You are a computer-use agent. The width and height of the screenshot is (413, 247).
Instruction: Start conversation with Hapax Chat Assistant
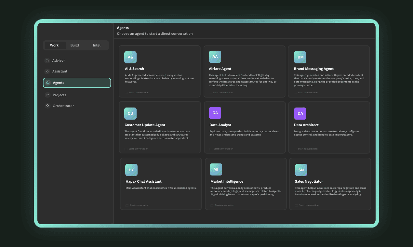(x=138, y=205)
